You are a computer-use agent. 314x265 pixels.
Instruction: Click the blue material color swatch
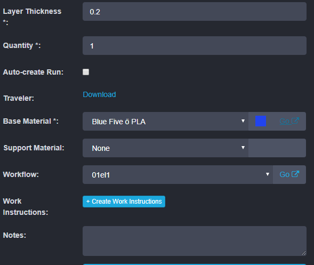tap(261, 121)
